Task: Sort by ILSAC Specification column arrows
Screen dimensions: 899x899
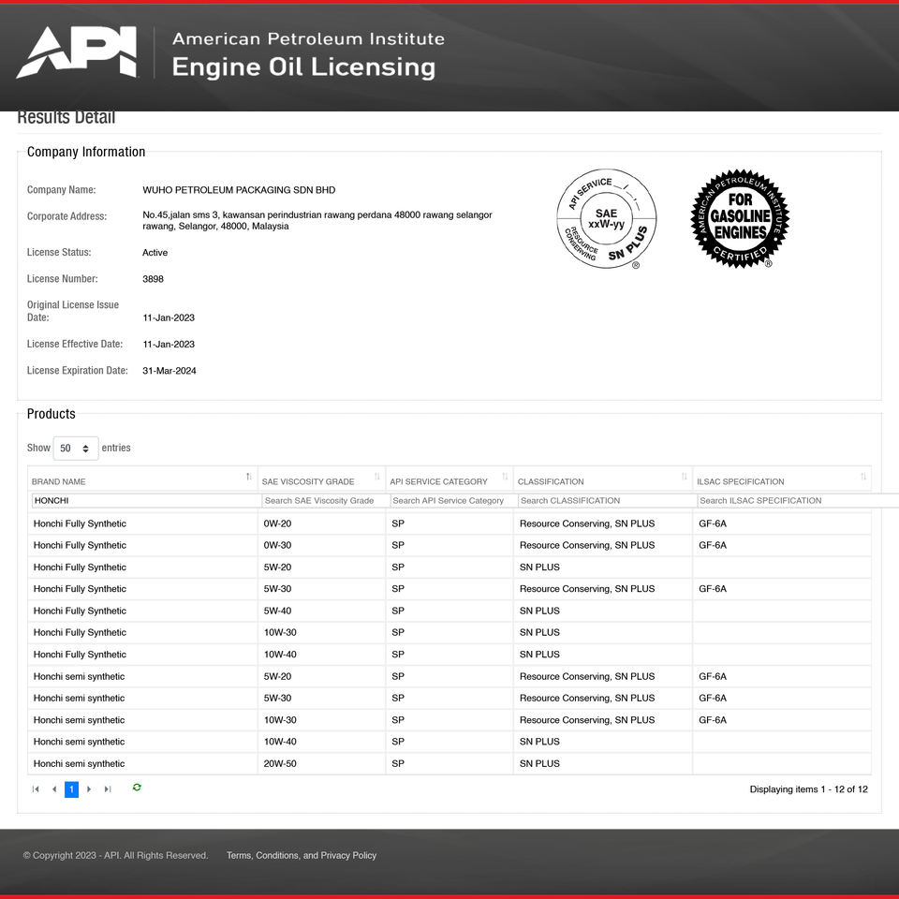Action: click(x=862, y=477)
